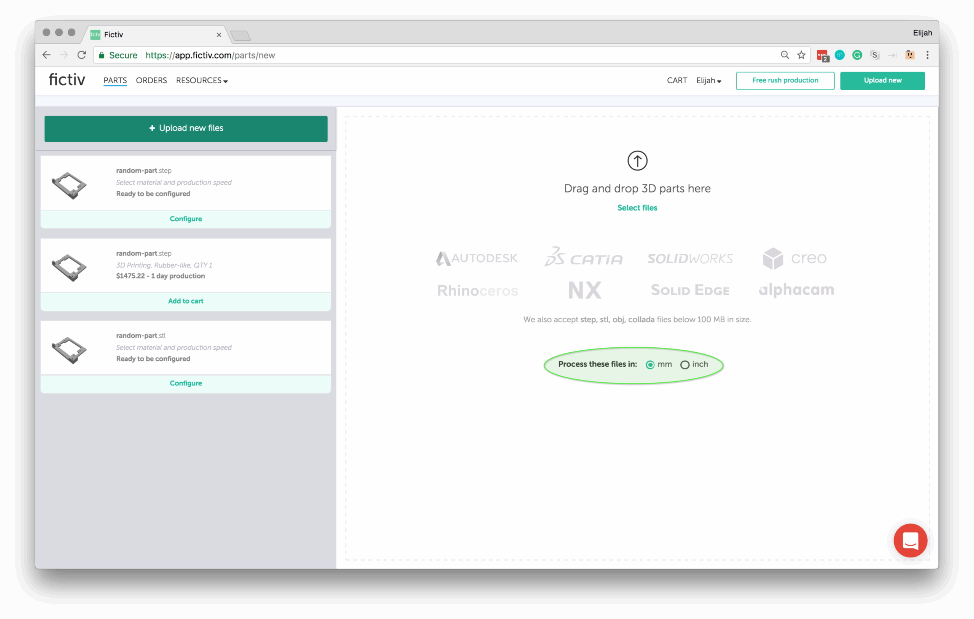Bookmark page with the star icon
Screen dimensions: 974x619
click(x=801, y=55)
